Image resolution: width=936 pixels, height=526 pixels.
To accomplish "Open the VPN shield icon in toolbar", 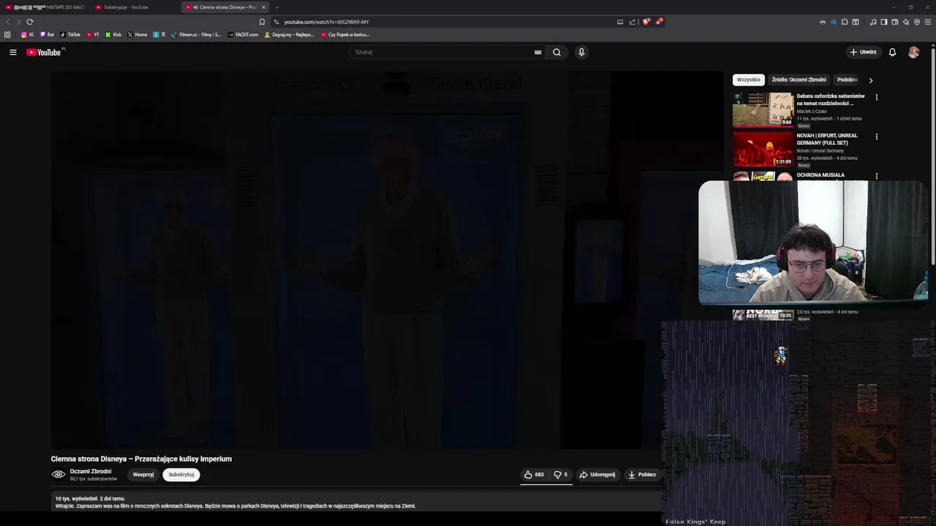I will tap(917, 22).
